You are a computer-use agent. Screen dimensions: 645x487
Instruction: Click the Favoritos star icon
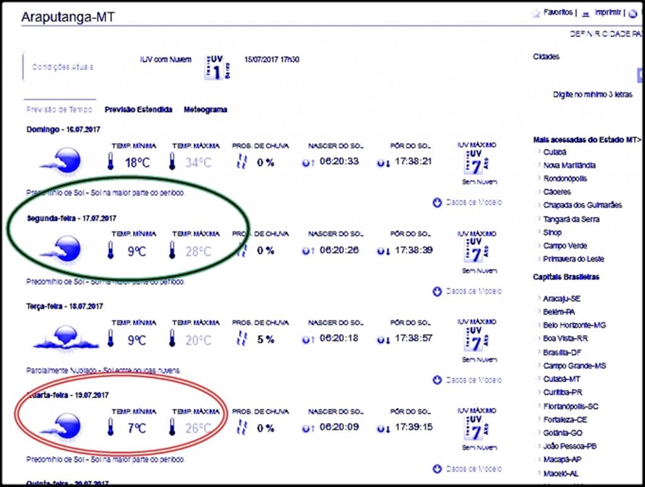point(537,13)
